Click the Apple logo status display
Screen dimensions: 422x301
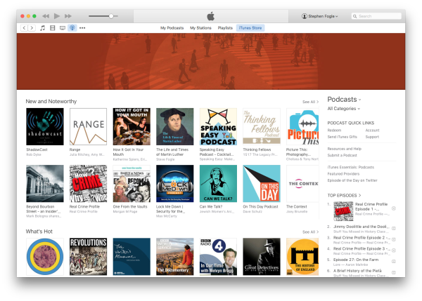(x=211, y=16)
